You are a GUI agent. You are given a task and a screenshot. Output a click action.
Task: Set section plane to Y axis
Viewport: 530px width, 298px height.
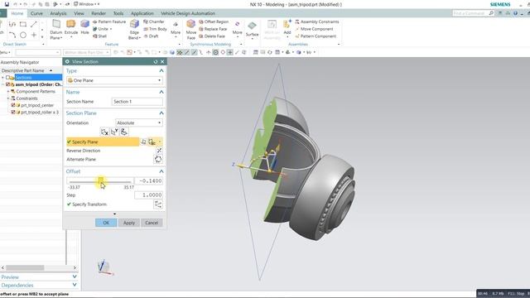114,132
